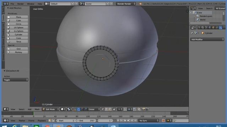Open the outliner Search menu

[x=209, y=8]
